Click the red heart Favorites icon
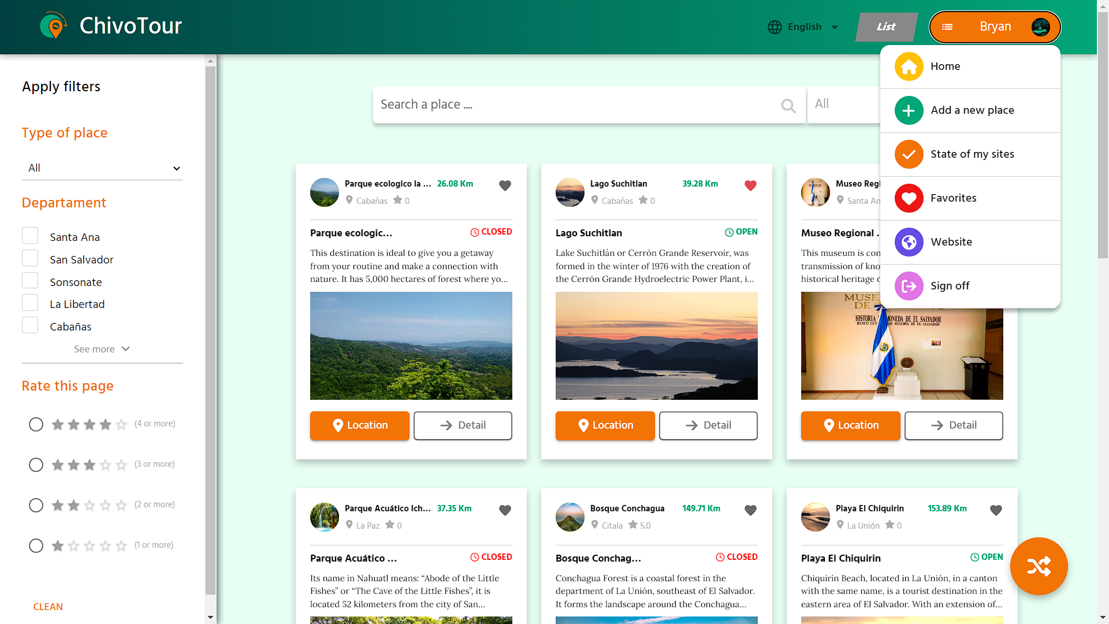The width and height of the screenshot is (1109, 624). click(x=909, y=198)
